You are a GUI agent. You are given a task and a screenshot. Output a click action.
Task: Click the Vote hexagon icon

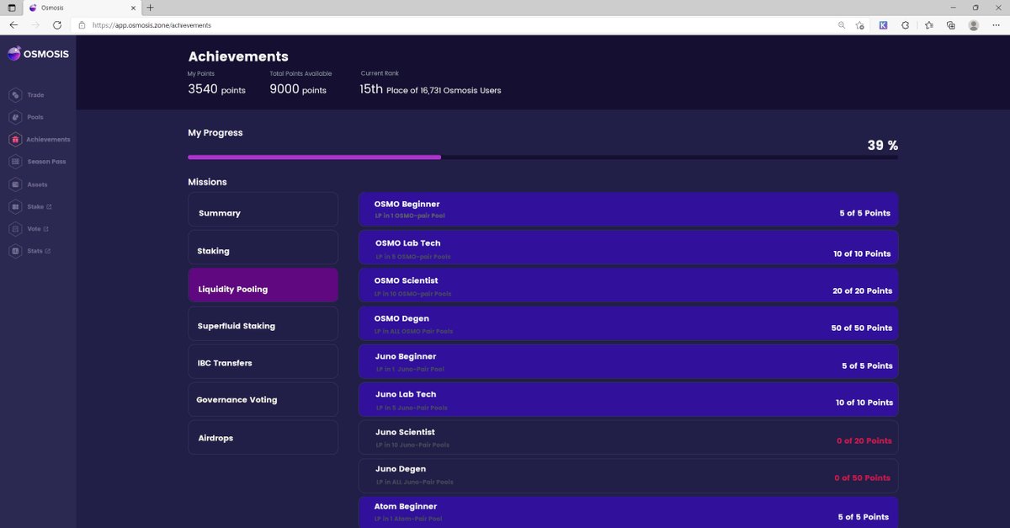tap(15, 229)
